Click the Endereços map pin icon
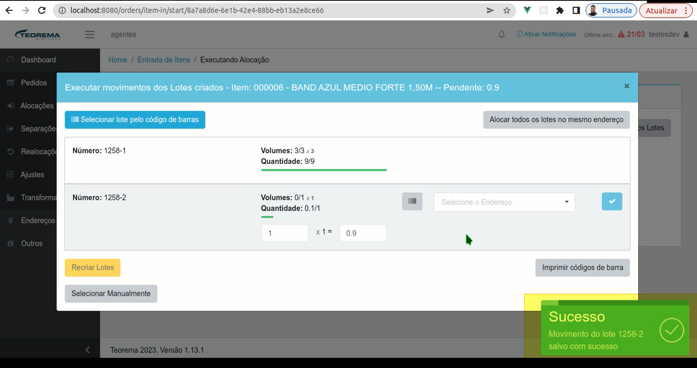The height and width of the screenshot is (368, 697). pos(11,221)
